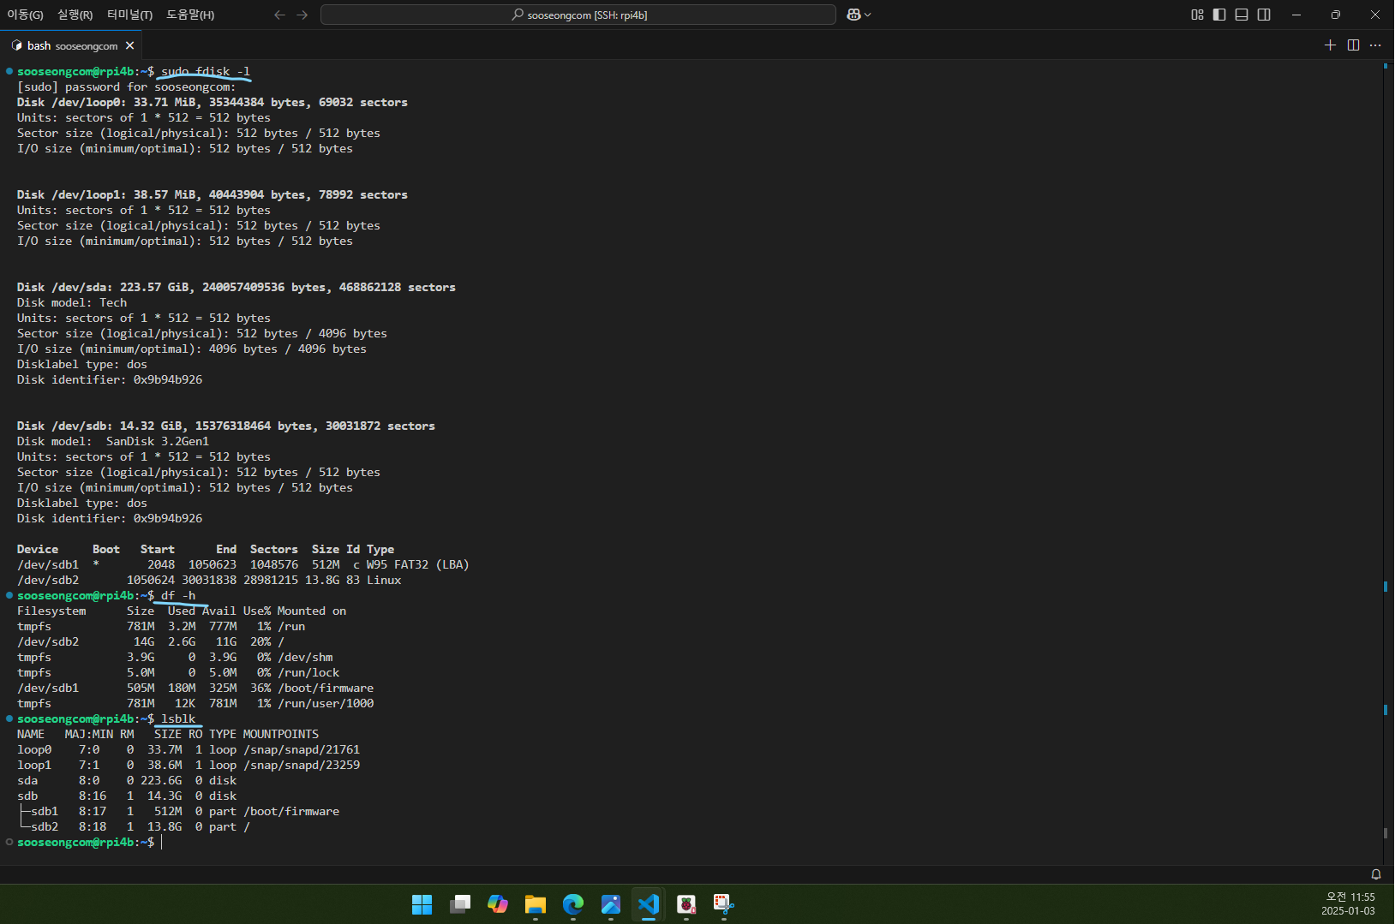The image size is (1395, 924).
Task: Click the notification bell in status bar
Action: (x=1376, y=874)
